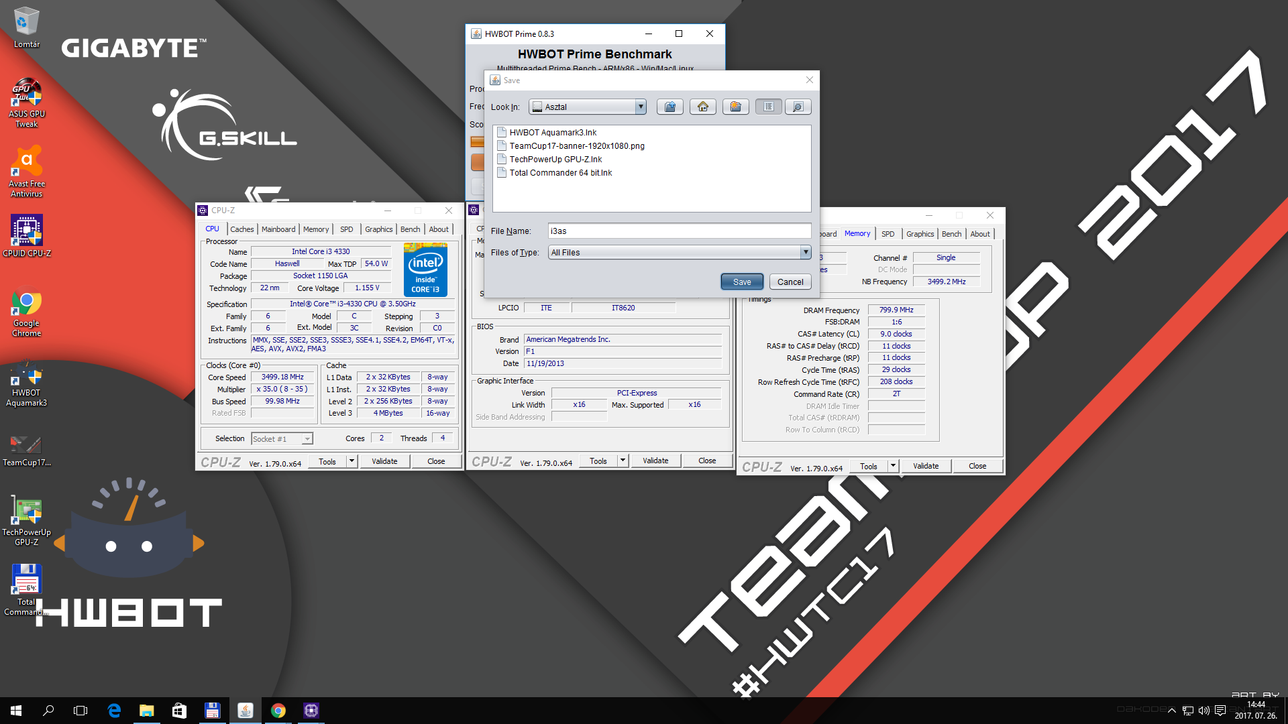Select Google Chrome desktop icon
Screen dimensions: 1288x724
[26, 312]
